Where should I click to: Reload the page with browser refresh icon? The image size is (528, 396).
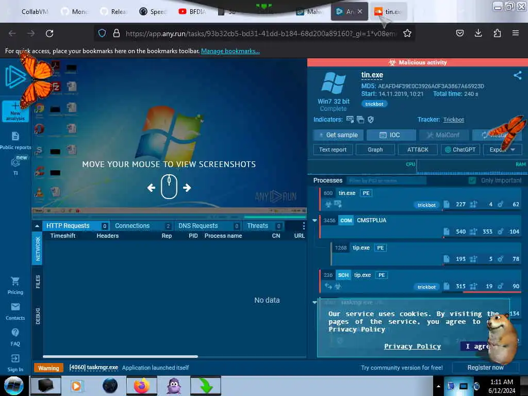pos(49,34)
